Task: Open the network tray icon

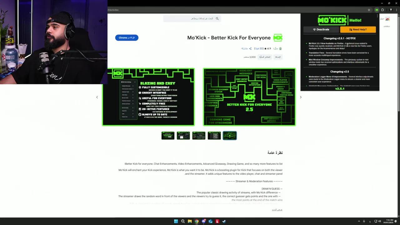Action: [376, 221]
